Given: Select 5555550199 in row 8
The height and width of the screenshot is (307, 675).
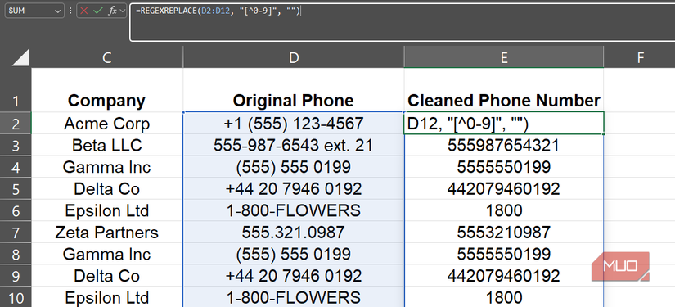Looking at the screenshot, I should (504, 254).
